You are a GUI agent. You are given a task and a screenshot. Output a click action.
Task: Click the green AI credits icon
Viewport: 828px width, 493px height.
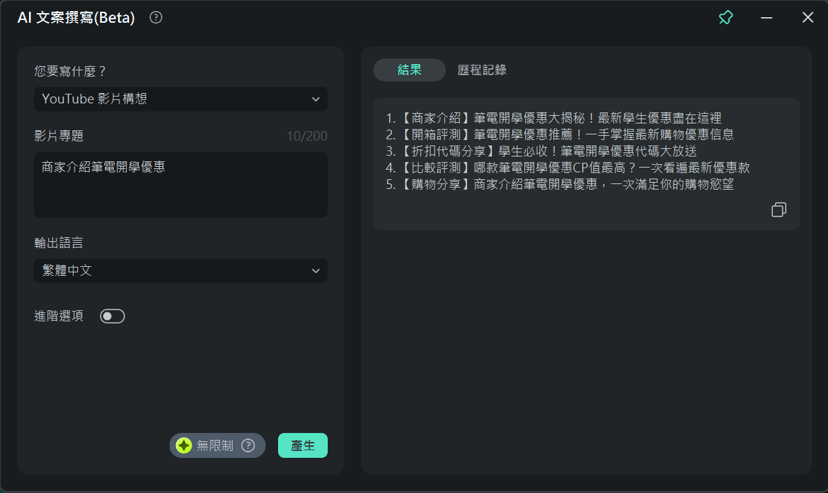tap(184, 445)
